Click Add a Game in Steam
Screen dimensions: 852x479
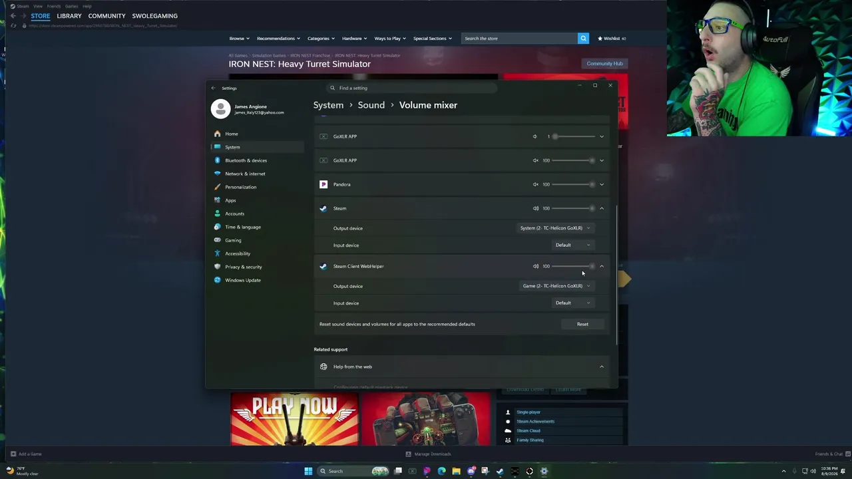point(26,454)
